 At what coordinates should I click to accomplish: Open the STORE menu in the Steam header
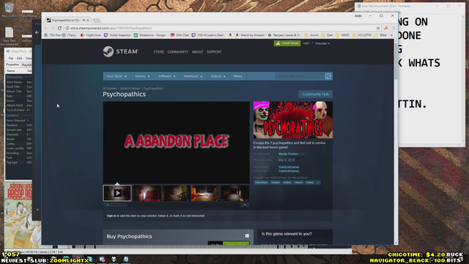click(x=158, y=52)
